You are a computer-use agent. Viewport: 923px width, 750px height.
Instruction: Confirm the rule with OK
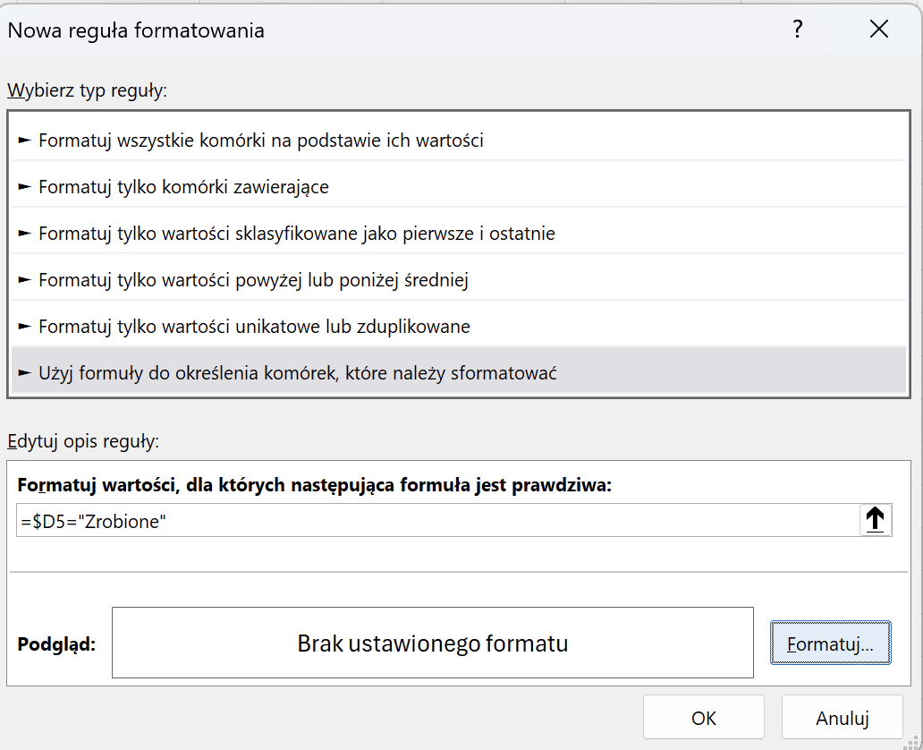[703, 717]
